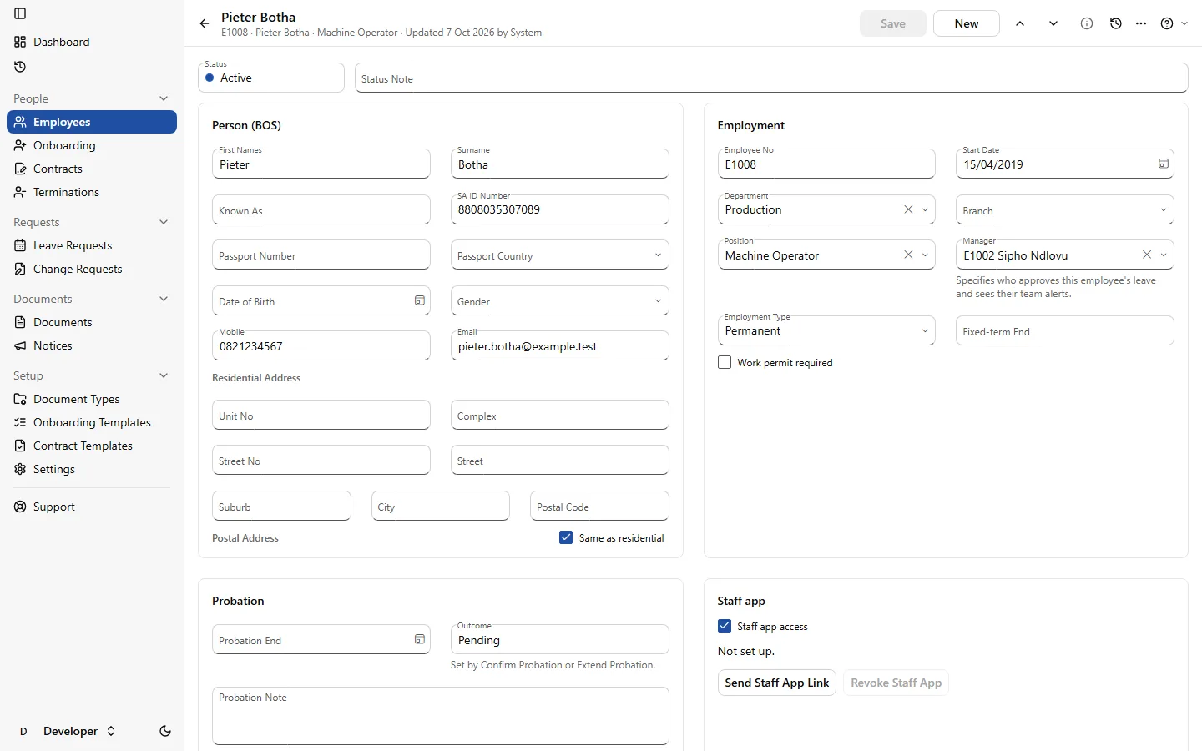Screen dimensions: 1202x751
Task: Open Dashboard in the sidebar
Action: tap(92, 42)
